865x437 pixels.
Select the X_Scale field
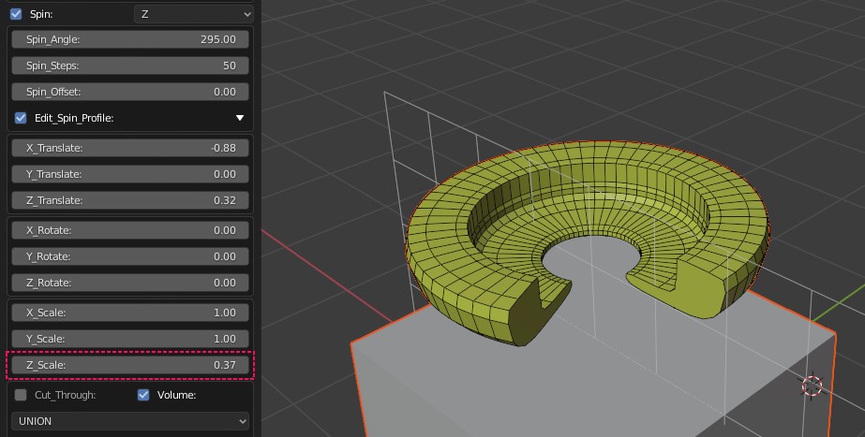pos(130,313)
